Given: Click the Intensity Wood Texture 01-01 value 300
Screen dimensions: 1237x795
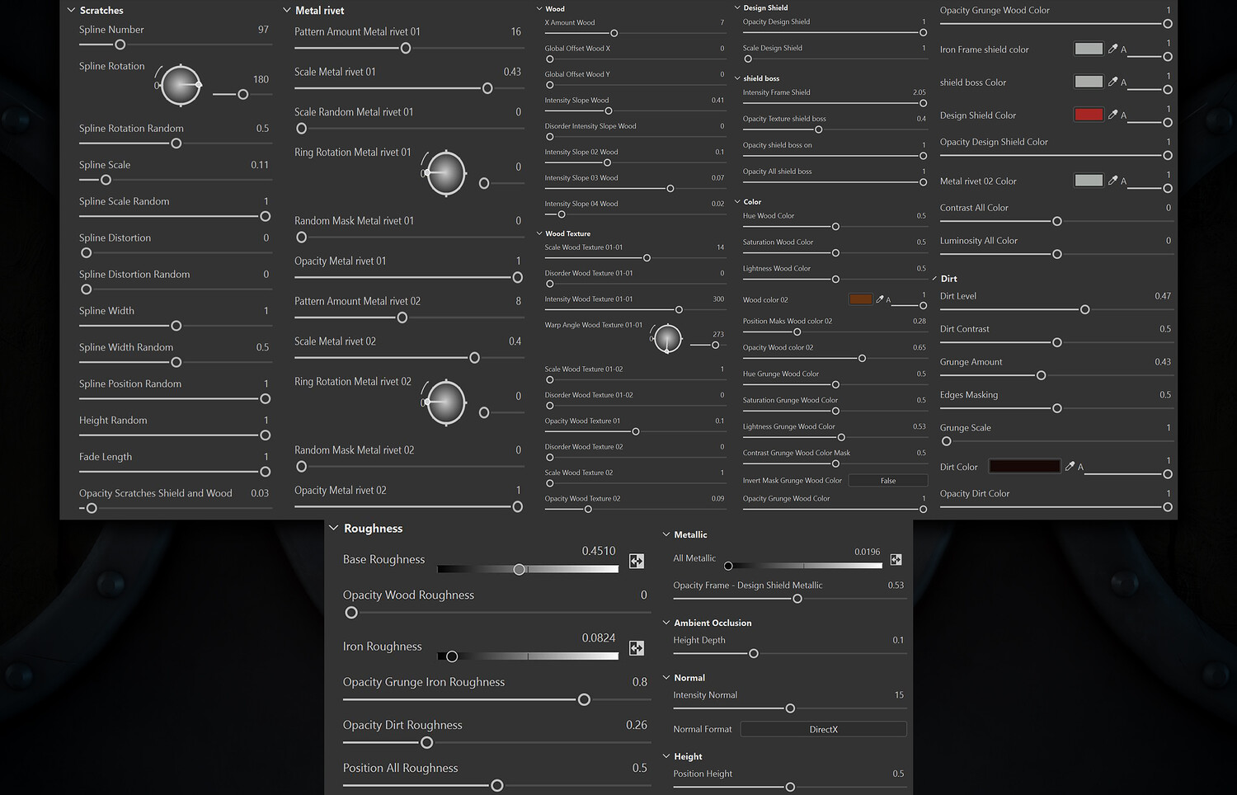Looking at the screenshot, I should (718, 299).
